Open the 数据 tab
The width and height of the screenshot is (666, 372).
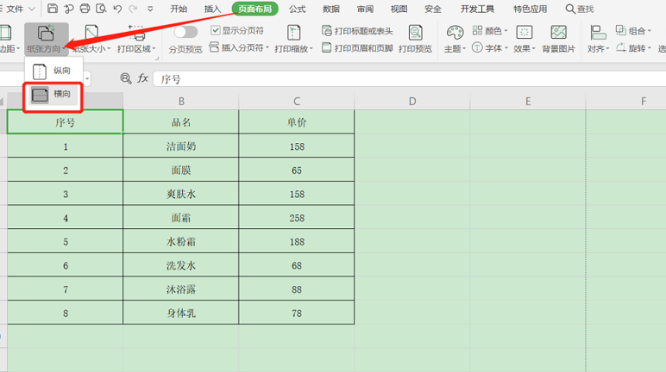(331, 9)
